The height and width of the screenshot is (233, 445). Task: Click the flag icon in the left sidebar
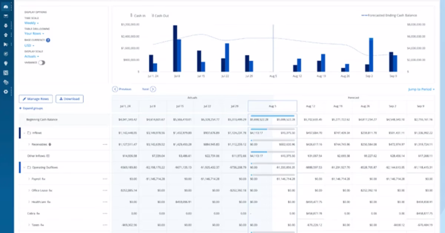tap(5, 45)
